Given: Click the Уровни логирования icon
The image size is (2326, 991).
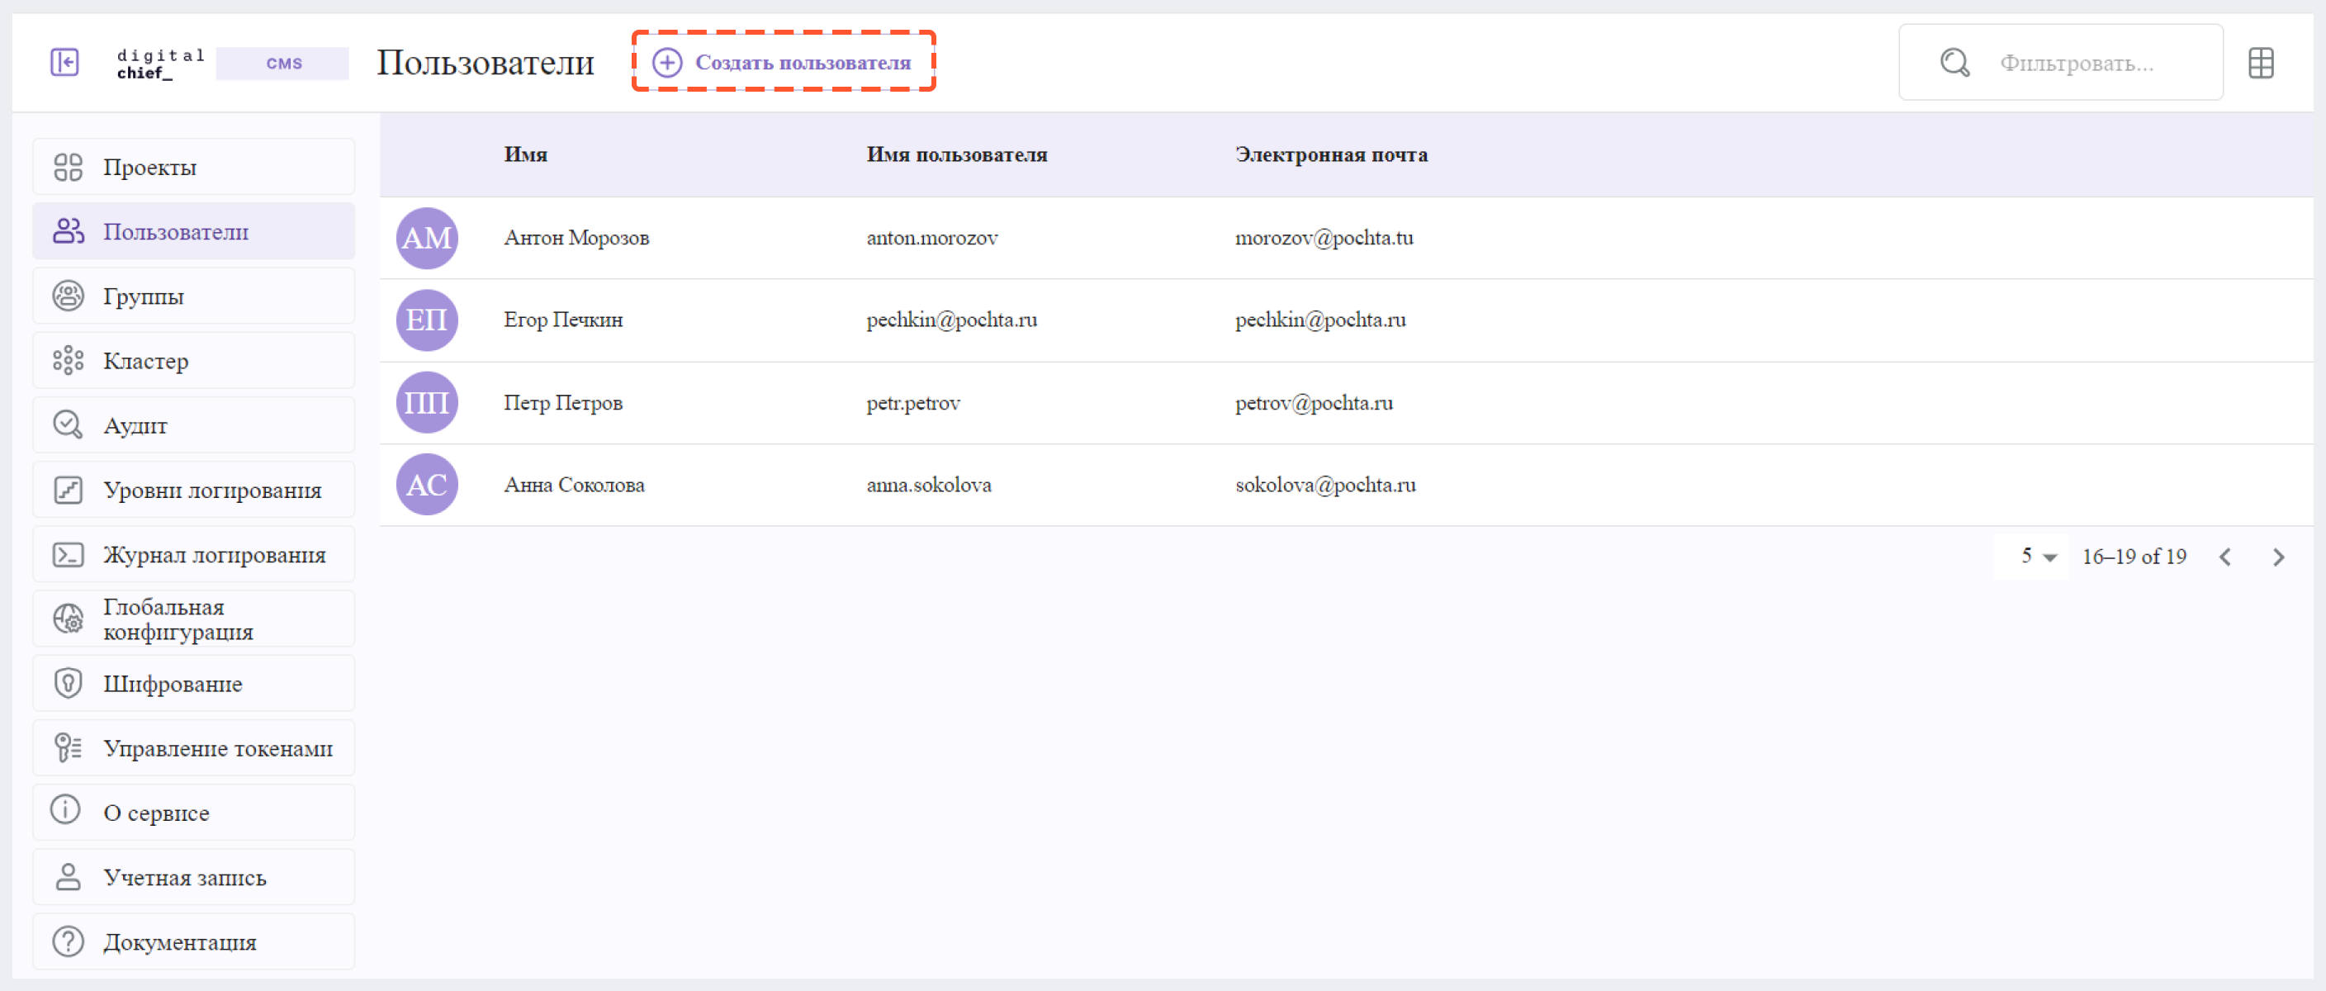Looking at the screenshot, I should click(x=68, y=490).
